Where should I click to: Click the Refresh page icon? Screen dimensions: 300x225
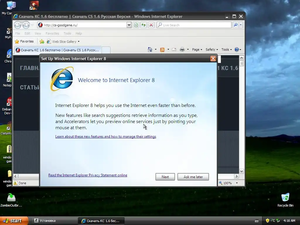[144, 25]
